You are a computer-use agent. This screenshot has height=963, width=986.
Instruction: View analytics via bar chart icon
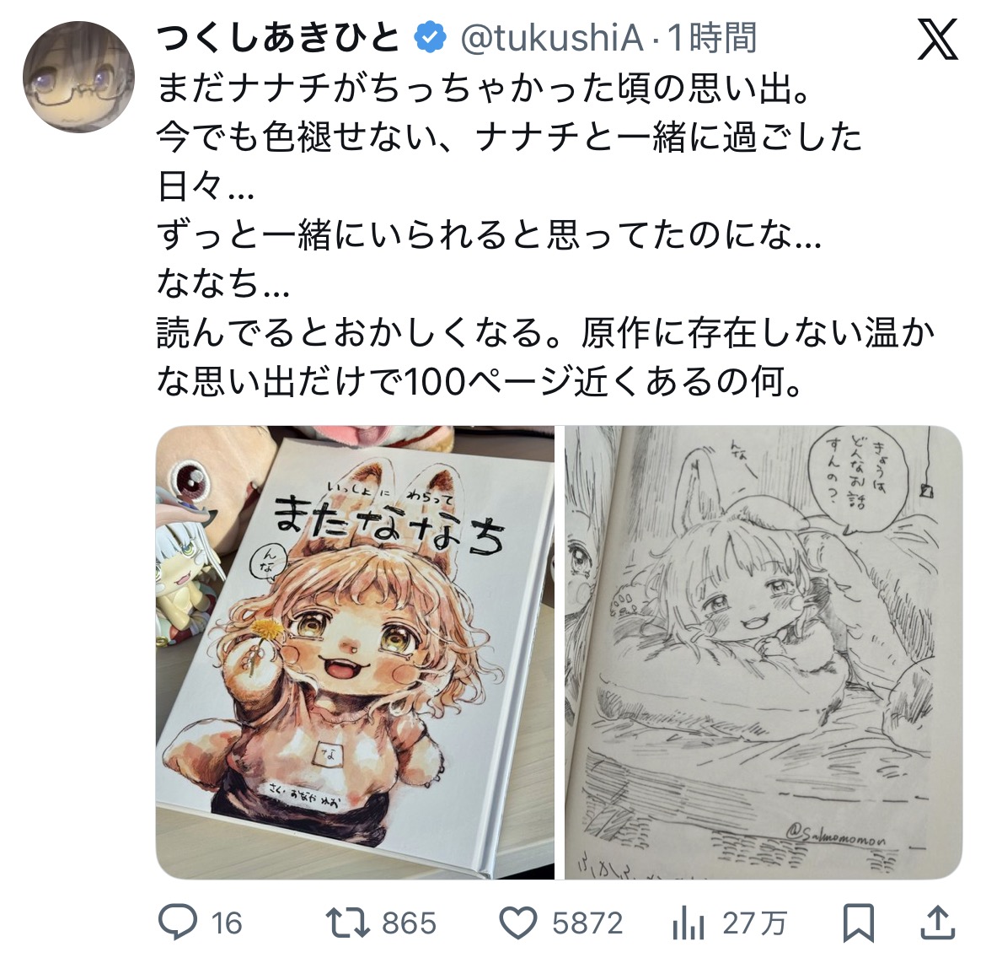688,923
